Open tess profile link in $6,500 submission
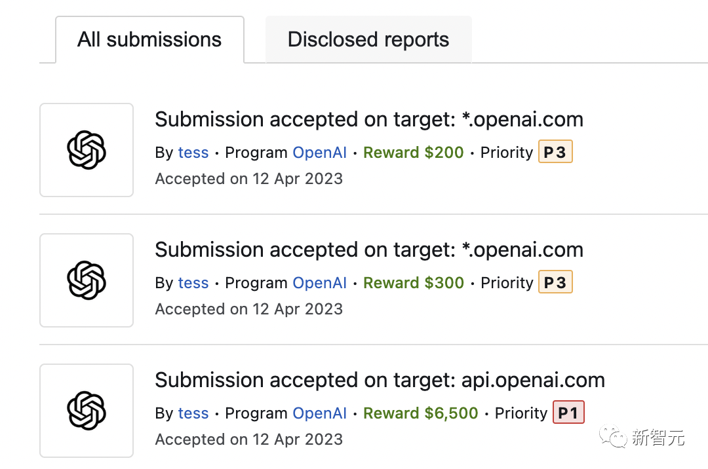This screenshot has width=708, height=469. pos(193,413)
